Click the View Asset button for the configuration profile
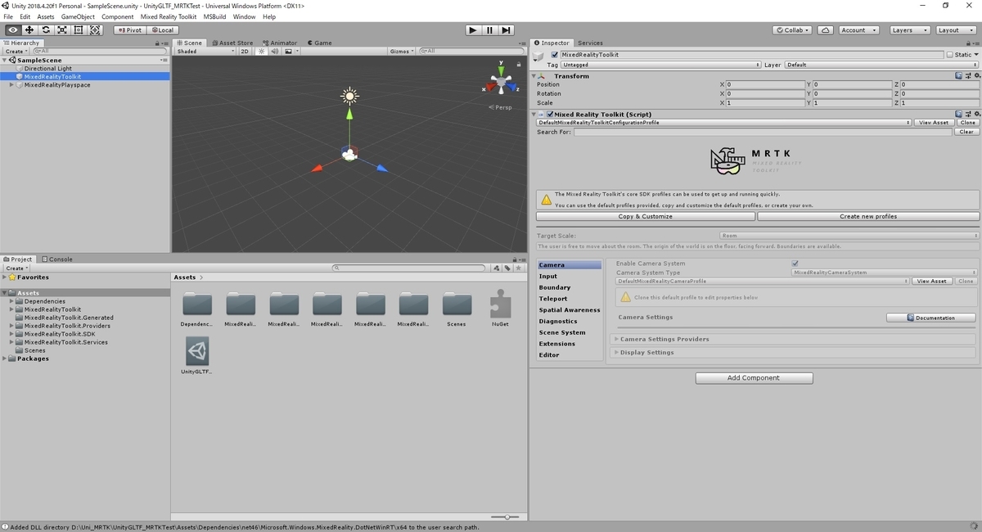The height and width of the screenshot is (532, 982). (932, 122)
